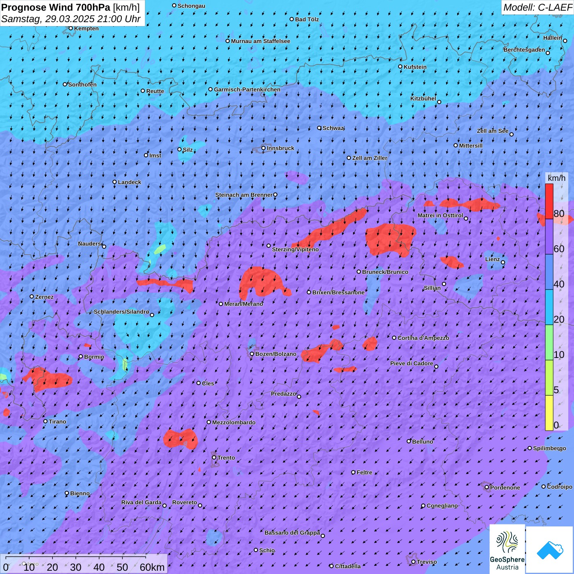574x574 pixels.
Task: Click the Mezzolombardo label
Action: click(234, 422)
